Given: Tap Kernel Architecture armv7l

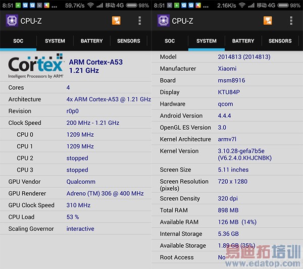Looking at the screenshot, I should [227, 139].
